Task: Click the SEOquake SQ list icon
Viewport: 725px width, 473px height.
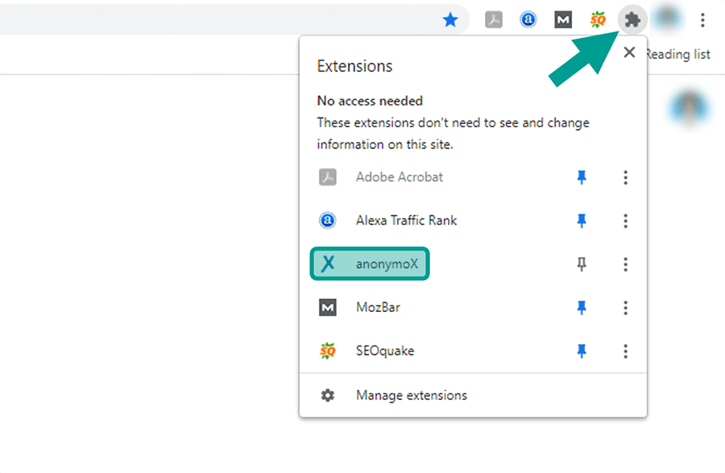Action: tap(327, 351)
